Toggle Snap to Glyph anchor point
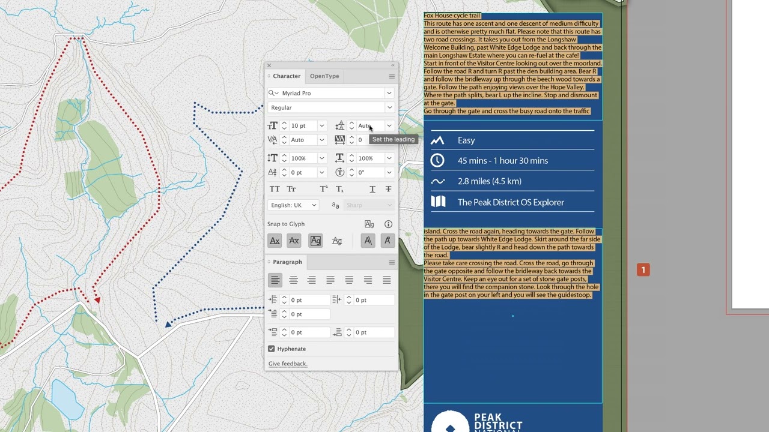 (387, 241)
